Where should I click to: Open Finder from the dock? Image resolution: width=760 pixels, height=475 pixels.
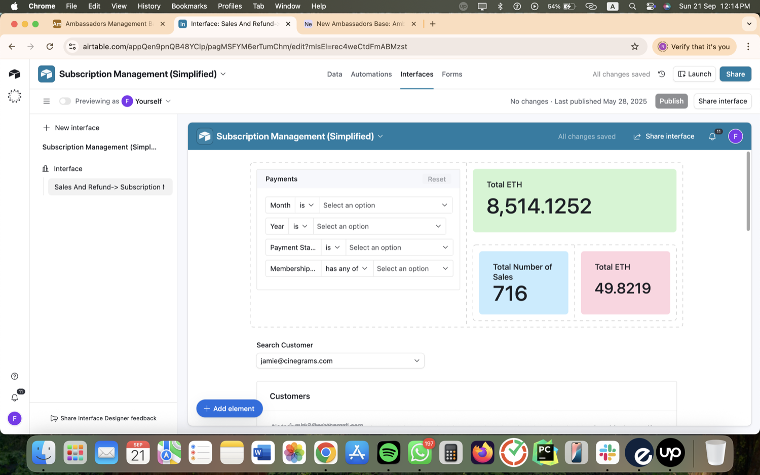click(44, 453)
